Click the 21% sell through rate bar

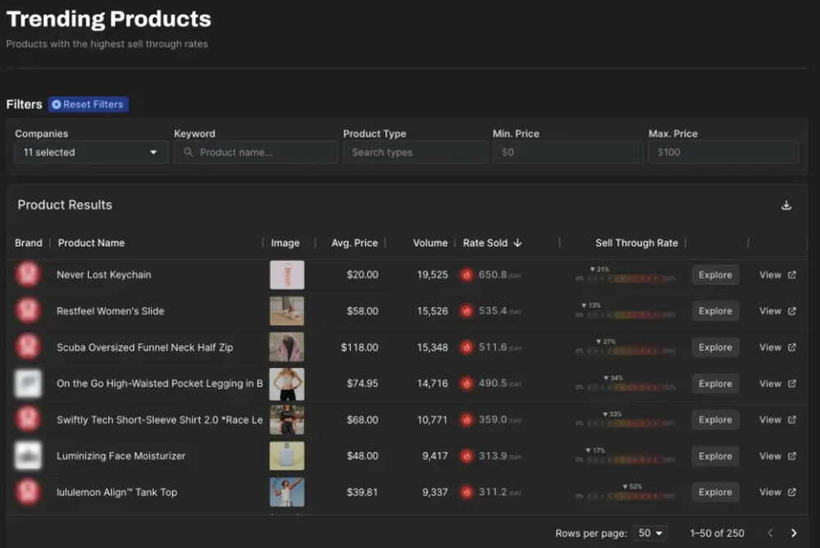click(x=626, y=274)
